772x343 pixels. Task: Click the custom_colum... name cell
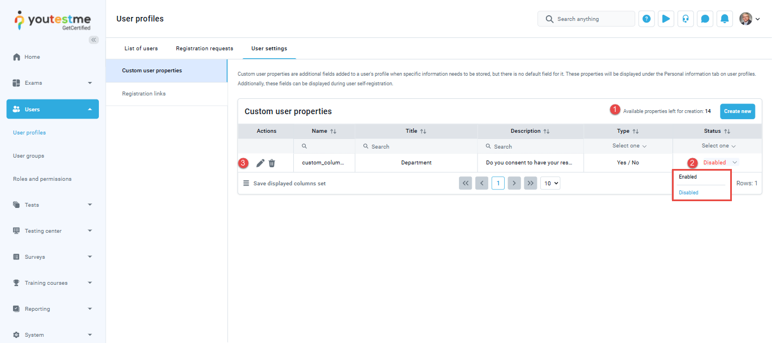coord(324,163)
